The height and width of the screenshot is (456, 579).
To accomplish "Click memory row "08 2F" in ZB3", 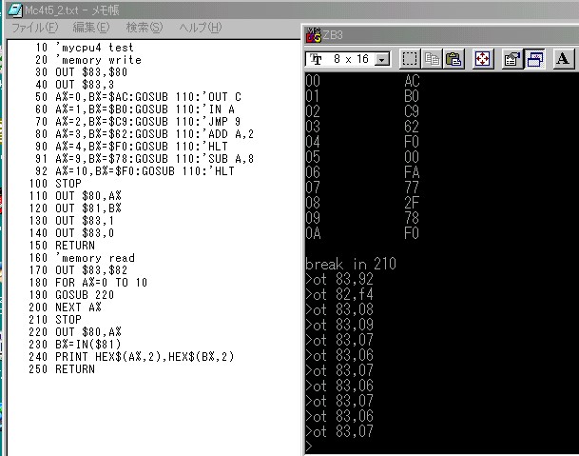I will (x=362, y=203).
